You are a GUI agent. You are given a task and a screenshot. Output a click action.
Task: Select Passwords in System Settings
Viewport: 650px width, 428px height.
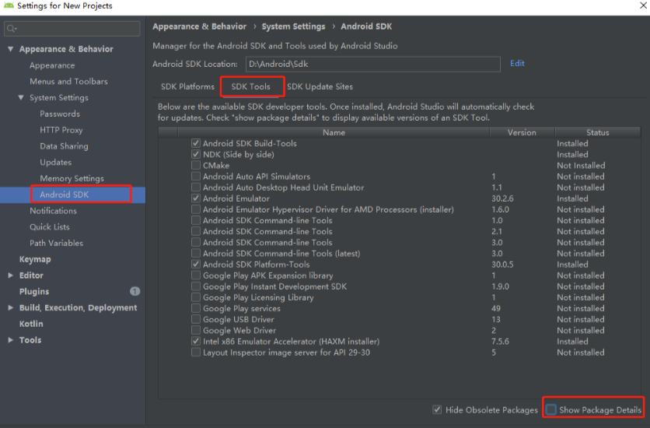[60, 114]
